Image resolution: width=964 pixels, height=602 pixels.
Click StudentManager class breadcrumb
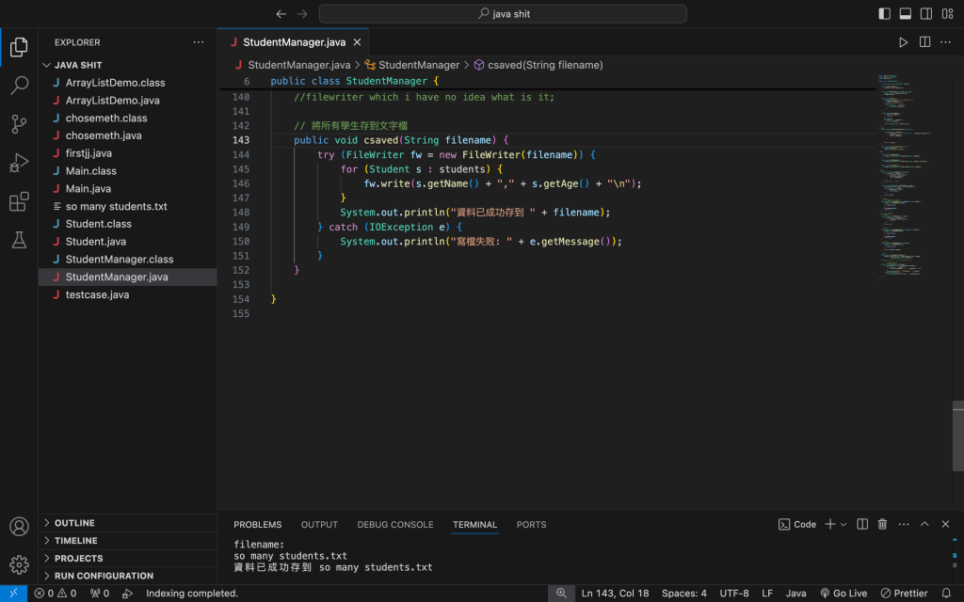419,65
